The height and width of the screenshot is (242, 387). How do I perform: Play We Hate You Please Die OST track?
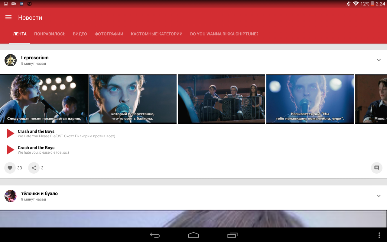coord(11,133)
